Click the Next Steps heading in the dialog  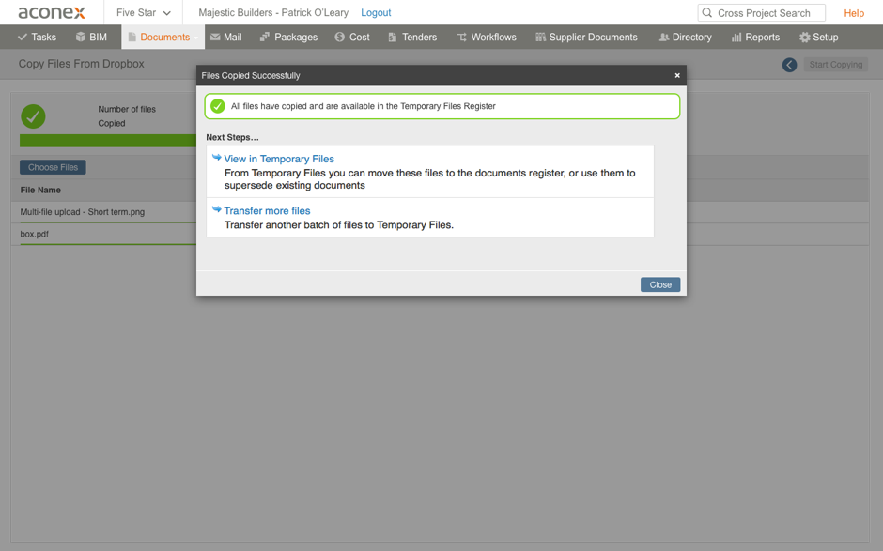click(233, 137)
